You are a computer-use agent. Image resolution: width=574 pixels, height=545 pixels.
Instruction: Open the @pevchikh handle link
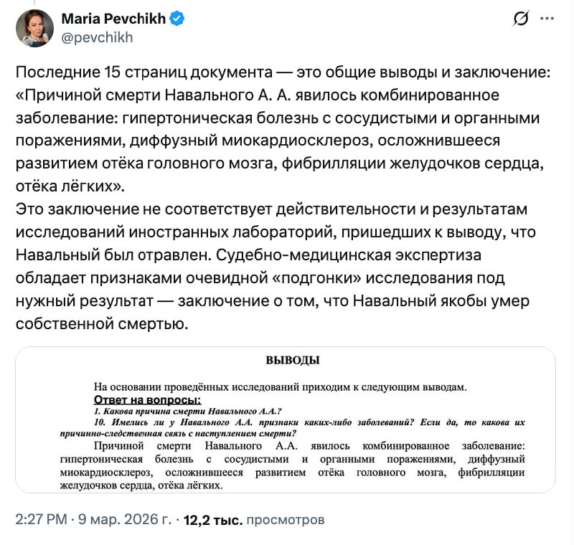98,37
